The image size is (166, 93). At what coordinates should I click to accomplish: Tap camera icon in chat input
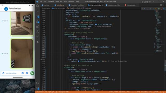point(27,73)
